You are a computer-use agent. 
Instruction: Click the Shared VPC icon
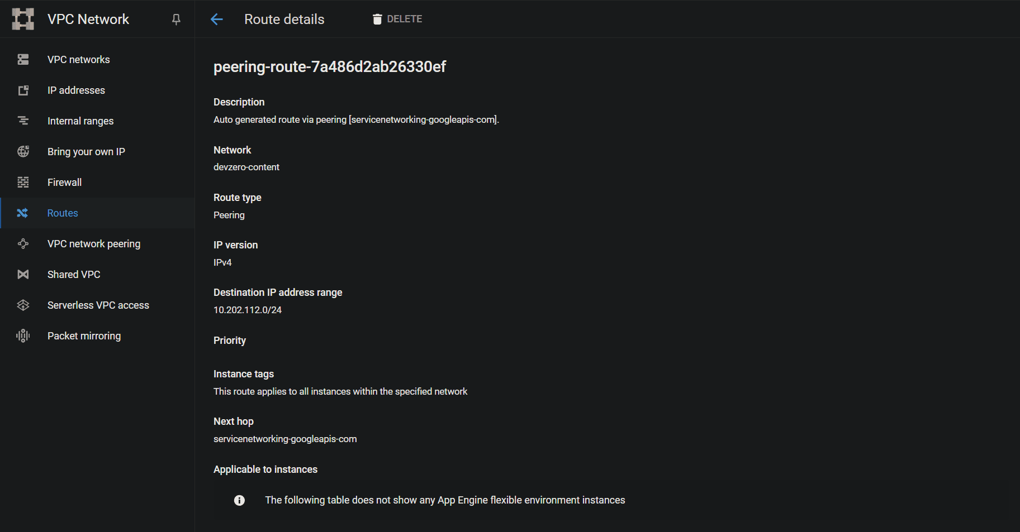(23, 275)
